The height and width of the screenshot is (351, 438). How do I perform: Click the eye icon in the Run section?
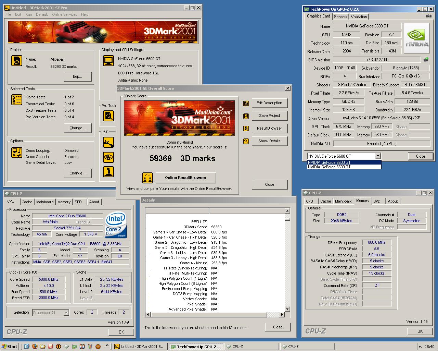click(x=108, y=157)
